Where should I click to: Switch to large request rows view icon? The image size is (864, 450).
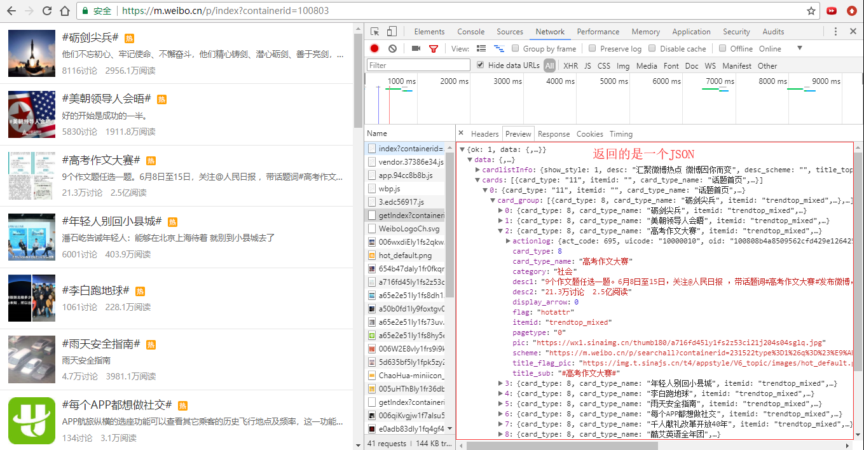click(x=481, y=48)
